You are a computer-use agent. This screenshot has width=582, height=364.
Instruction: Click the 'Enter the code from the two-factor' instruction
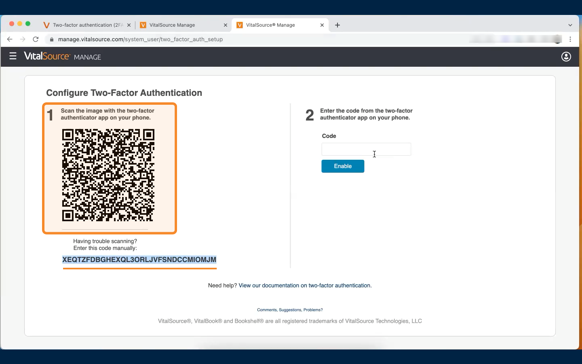click(366, 114)
